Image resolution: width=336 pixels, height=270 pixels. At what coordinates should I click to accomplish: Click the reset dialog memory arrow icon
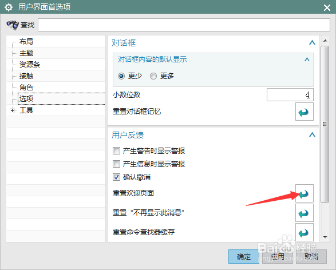305,112
